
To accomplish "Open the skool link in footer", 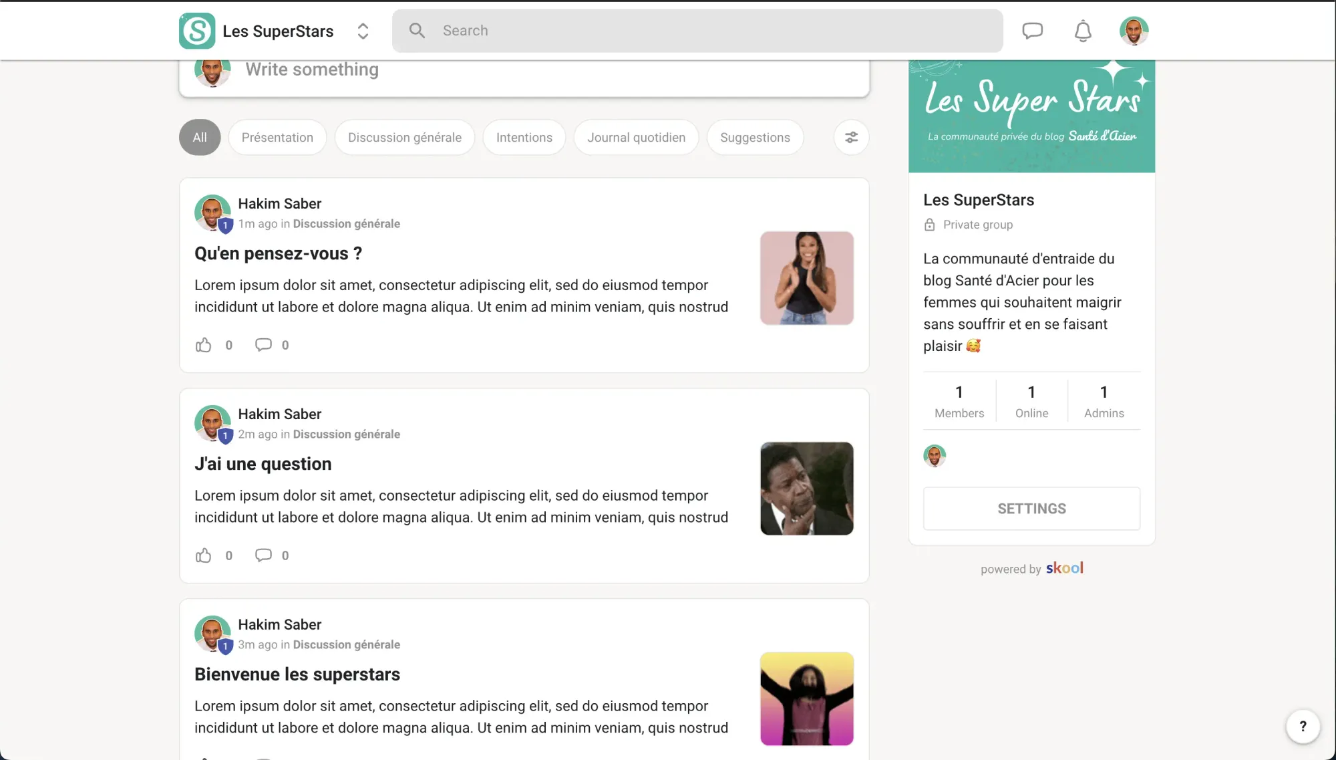I will point(1064,568).
